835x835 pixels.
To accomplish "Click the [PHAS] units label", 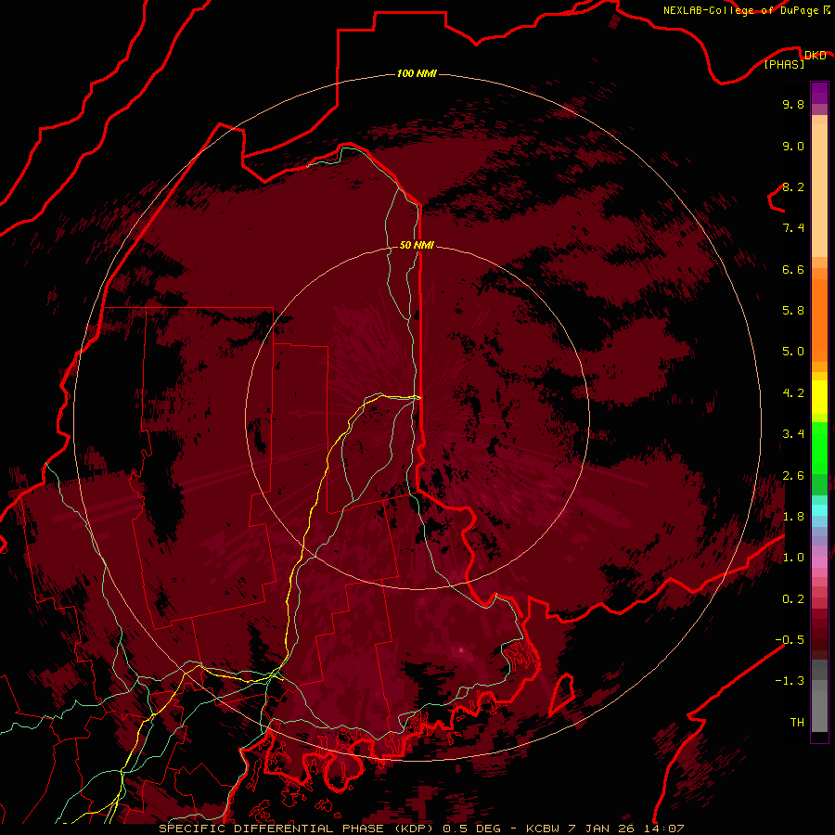I will click(x=784, y=65).
